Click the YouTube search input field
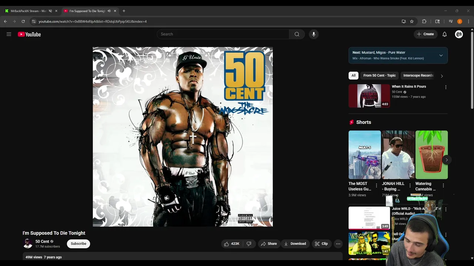This screenshot has width=474, height=266. pos(223,34)
